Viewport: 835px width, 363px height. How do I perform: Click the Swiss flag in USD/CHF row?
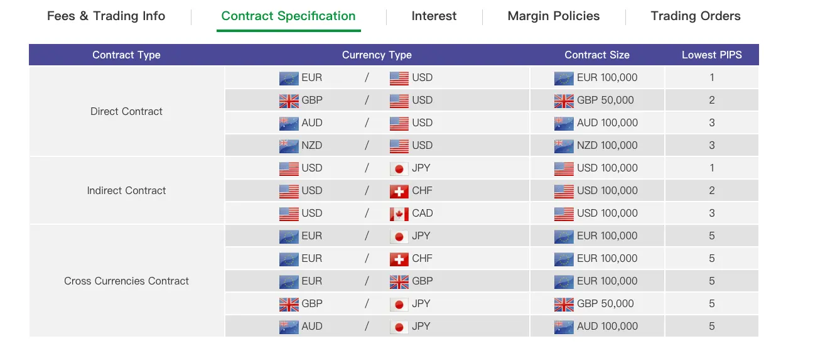tap(399, 191)
